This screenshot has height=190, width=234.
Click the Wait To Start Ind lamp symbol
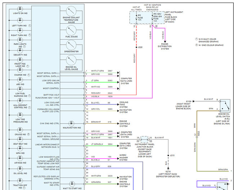(x=72, y=184)
